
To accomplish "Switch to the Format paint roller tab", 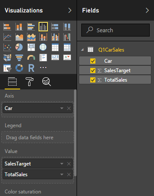I will (30, 82).
